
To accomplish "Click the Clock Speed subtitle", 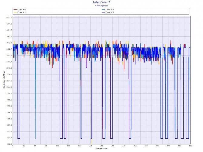I will [101, 5].
